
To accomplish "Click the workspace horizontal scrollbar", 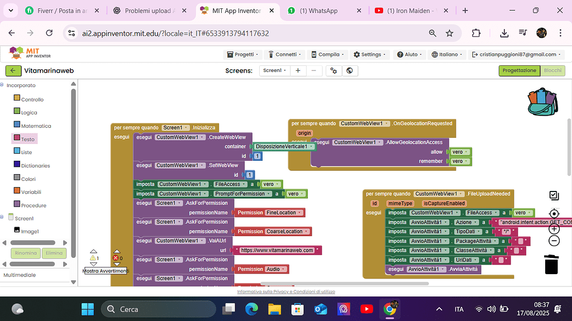I will click(x=345, y=284).
